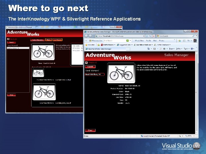Click the Feeds icon in the IE command bar
206x154 pixels.
(x=154, y=49)
